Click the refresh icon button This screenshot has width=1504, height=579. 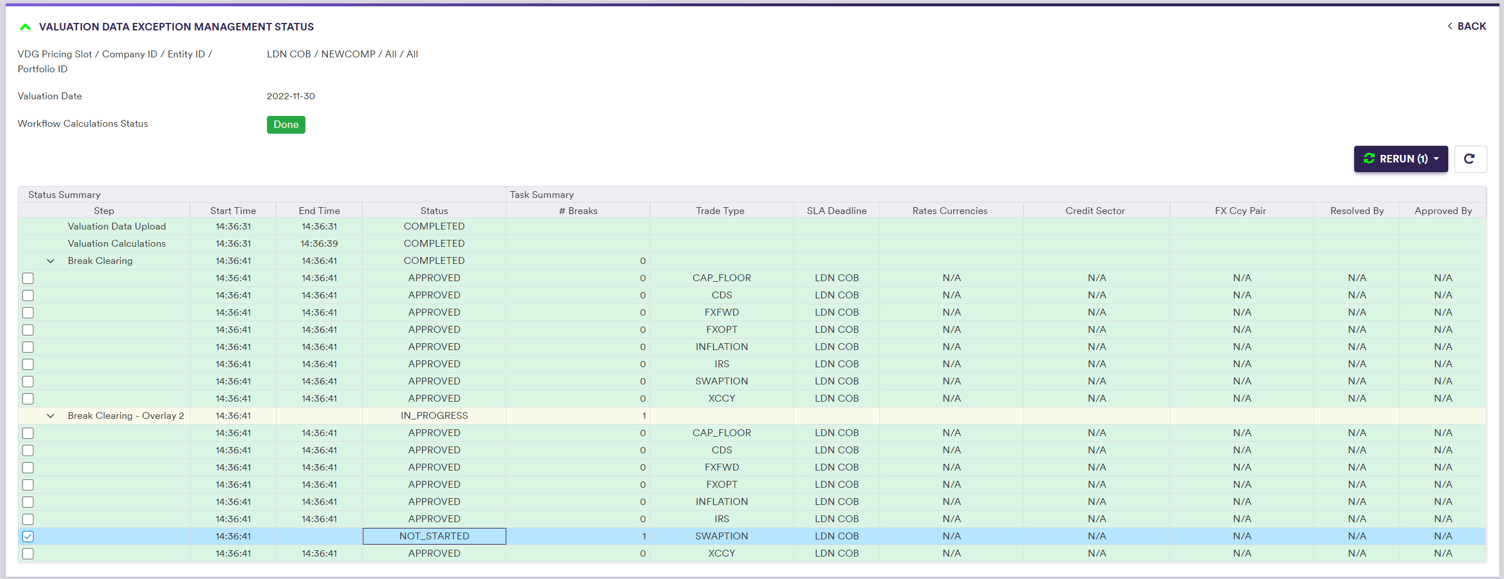1470,159
